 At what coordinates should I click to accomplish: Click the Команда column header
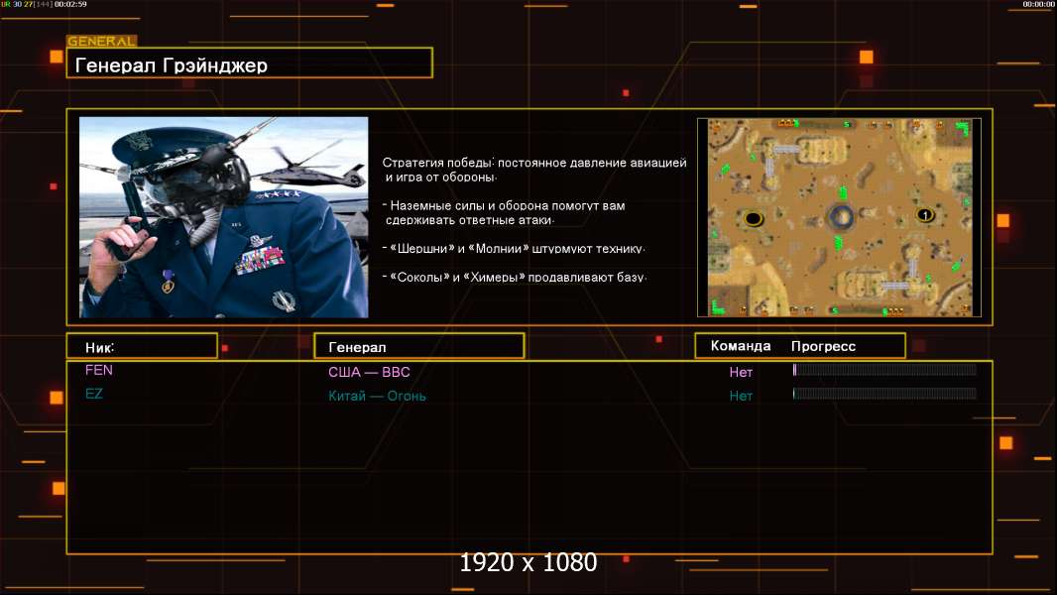point(741,346)
